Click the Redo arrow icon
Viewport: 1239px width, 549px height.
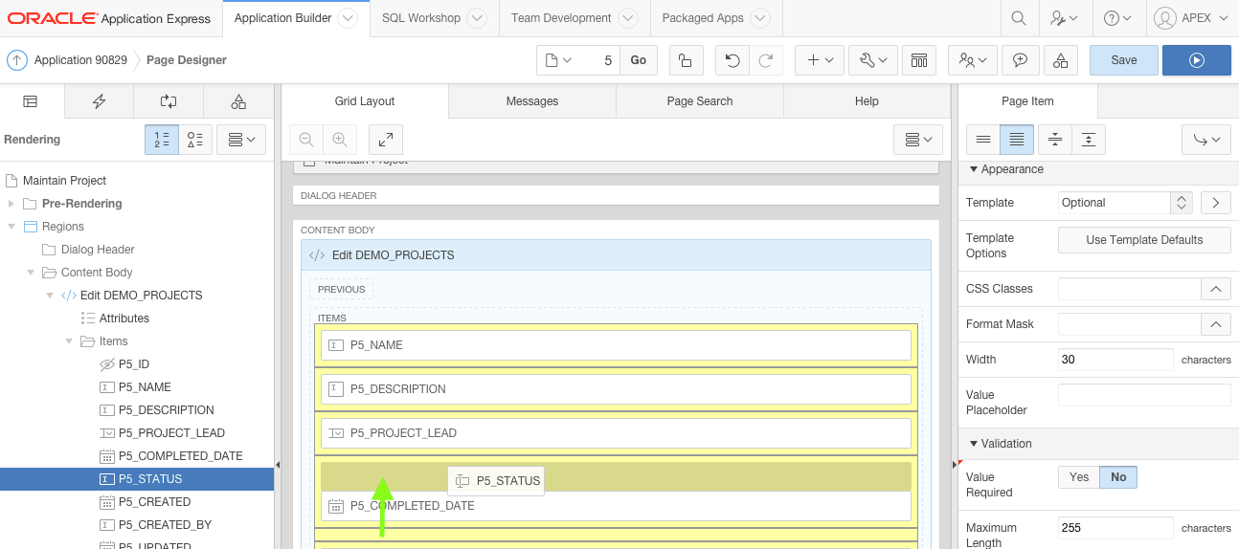[x=765, y=60]
